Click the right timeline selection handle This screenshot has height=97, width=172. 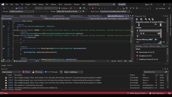click(x=160, y=25)
